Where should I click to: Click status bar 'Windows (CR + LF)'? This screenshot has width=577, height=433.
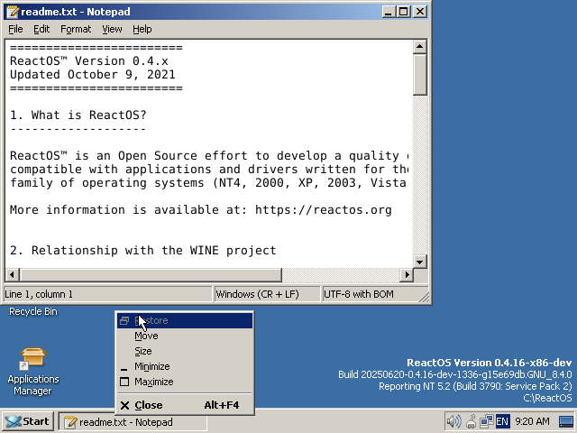(267, 294)
